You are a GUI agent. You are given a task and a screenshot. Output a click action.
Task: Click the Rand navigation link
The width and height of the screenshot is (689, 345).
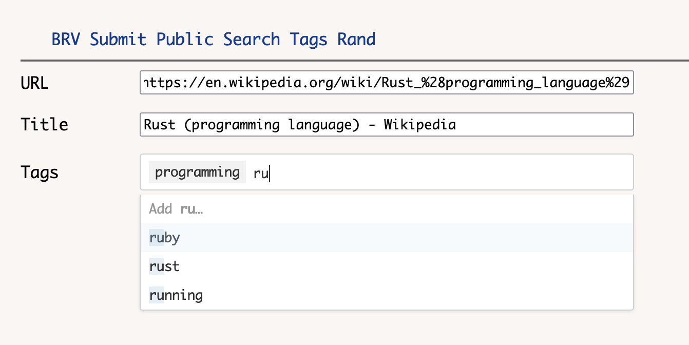click(356, 40)
